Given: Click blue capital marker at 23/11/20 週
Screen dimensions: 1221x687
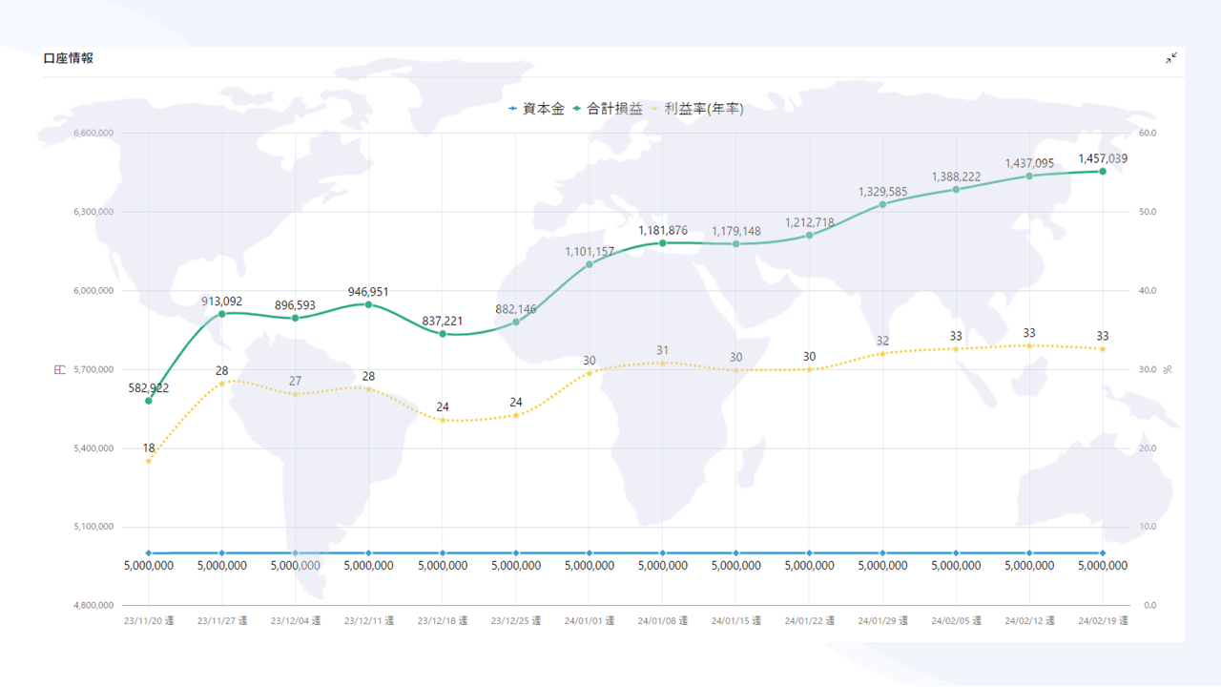Looking at the screenshot, I should tap(149, 552).
